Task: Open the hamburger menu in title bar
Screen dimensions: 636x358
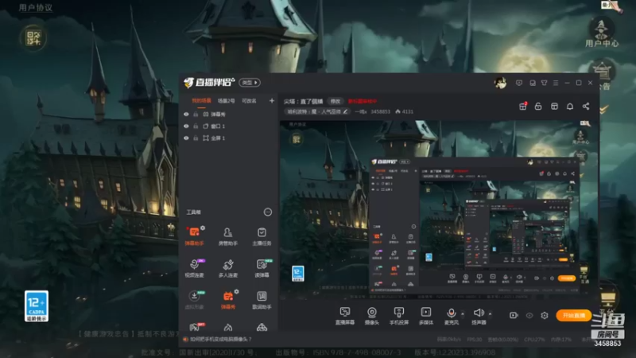Action: (556, 83)
